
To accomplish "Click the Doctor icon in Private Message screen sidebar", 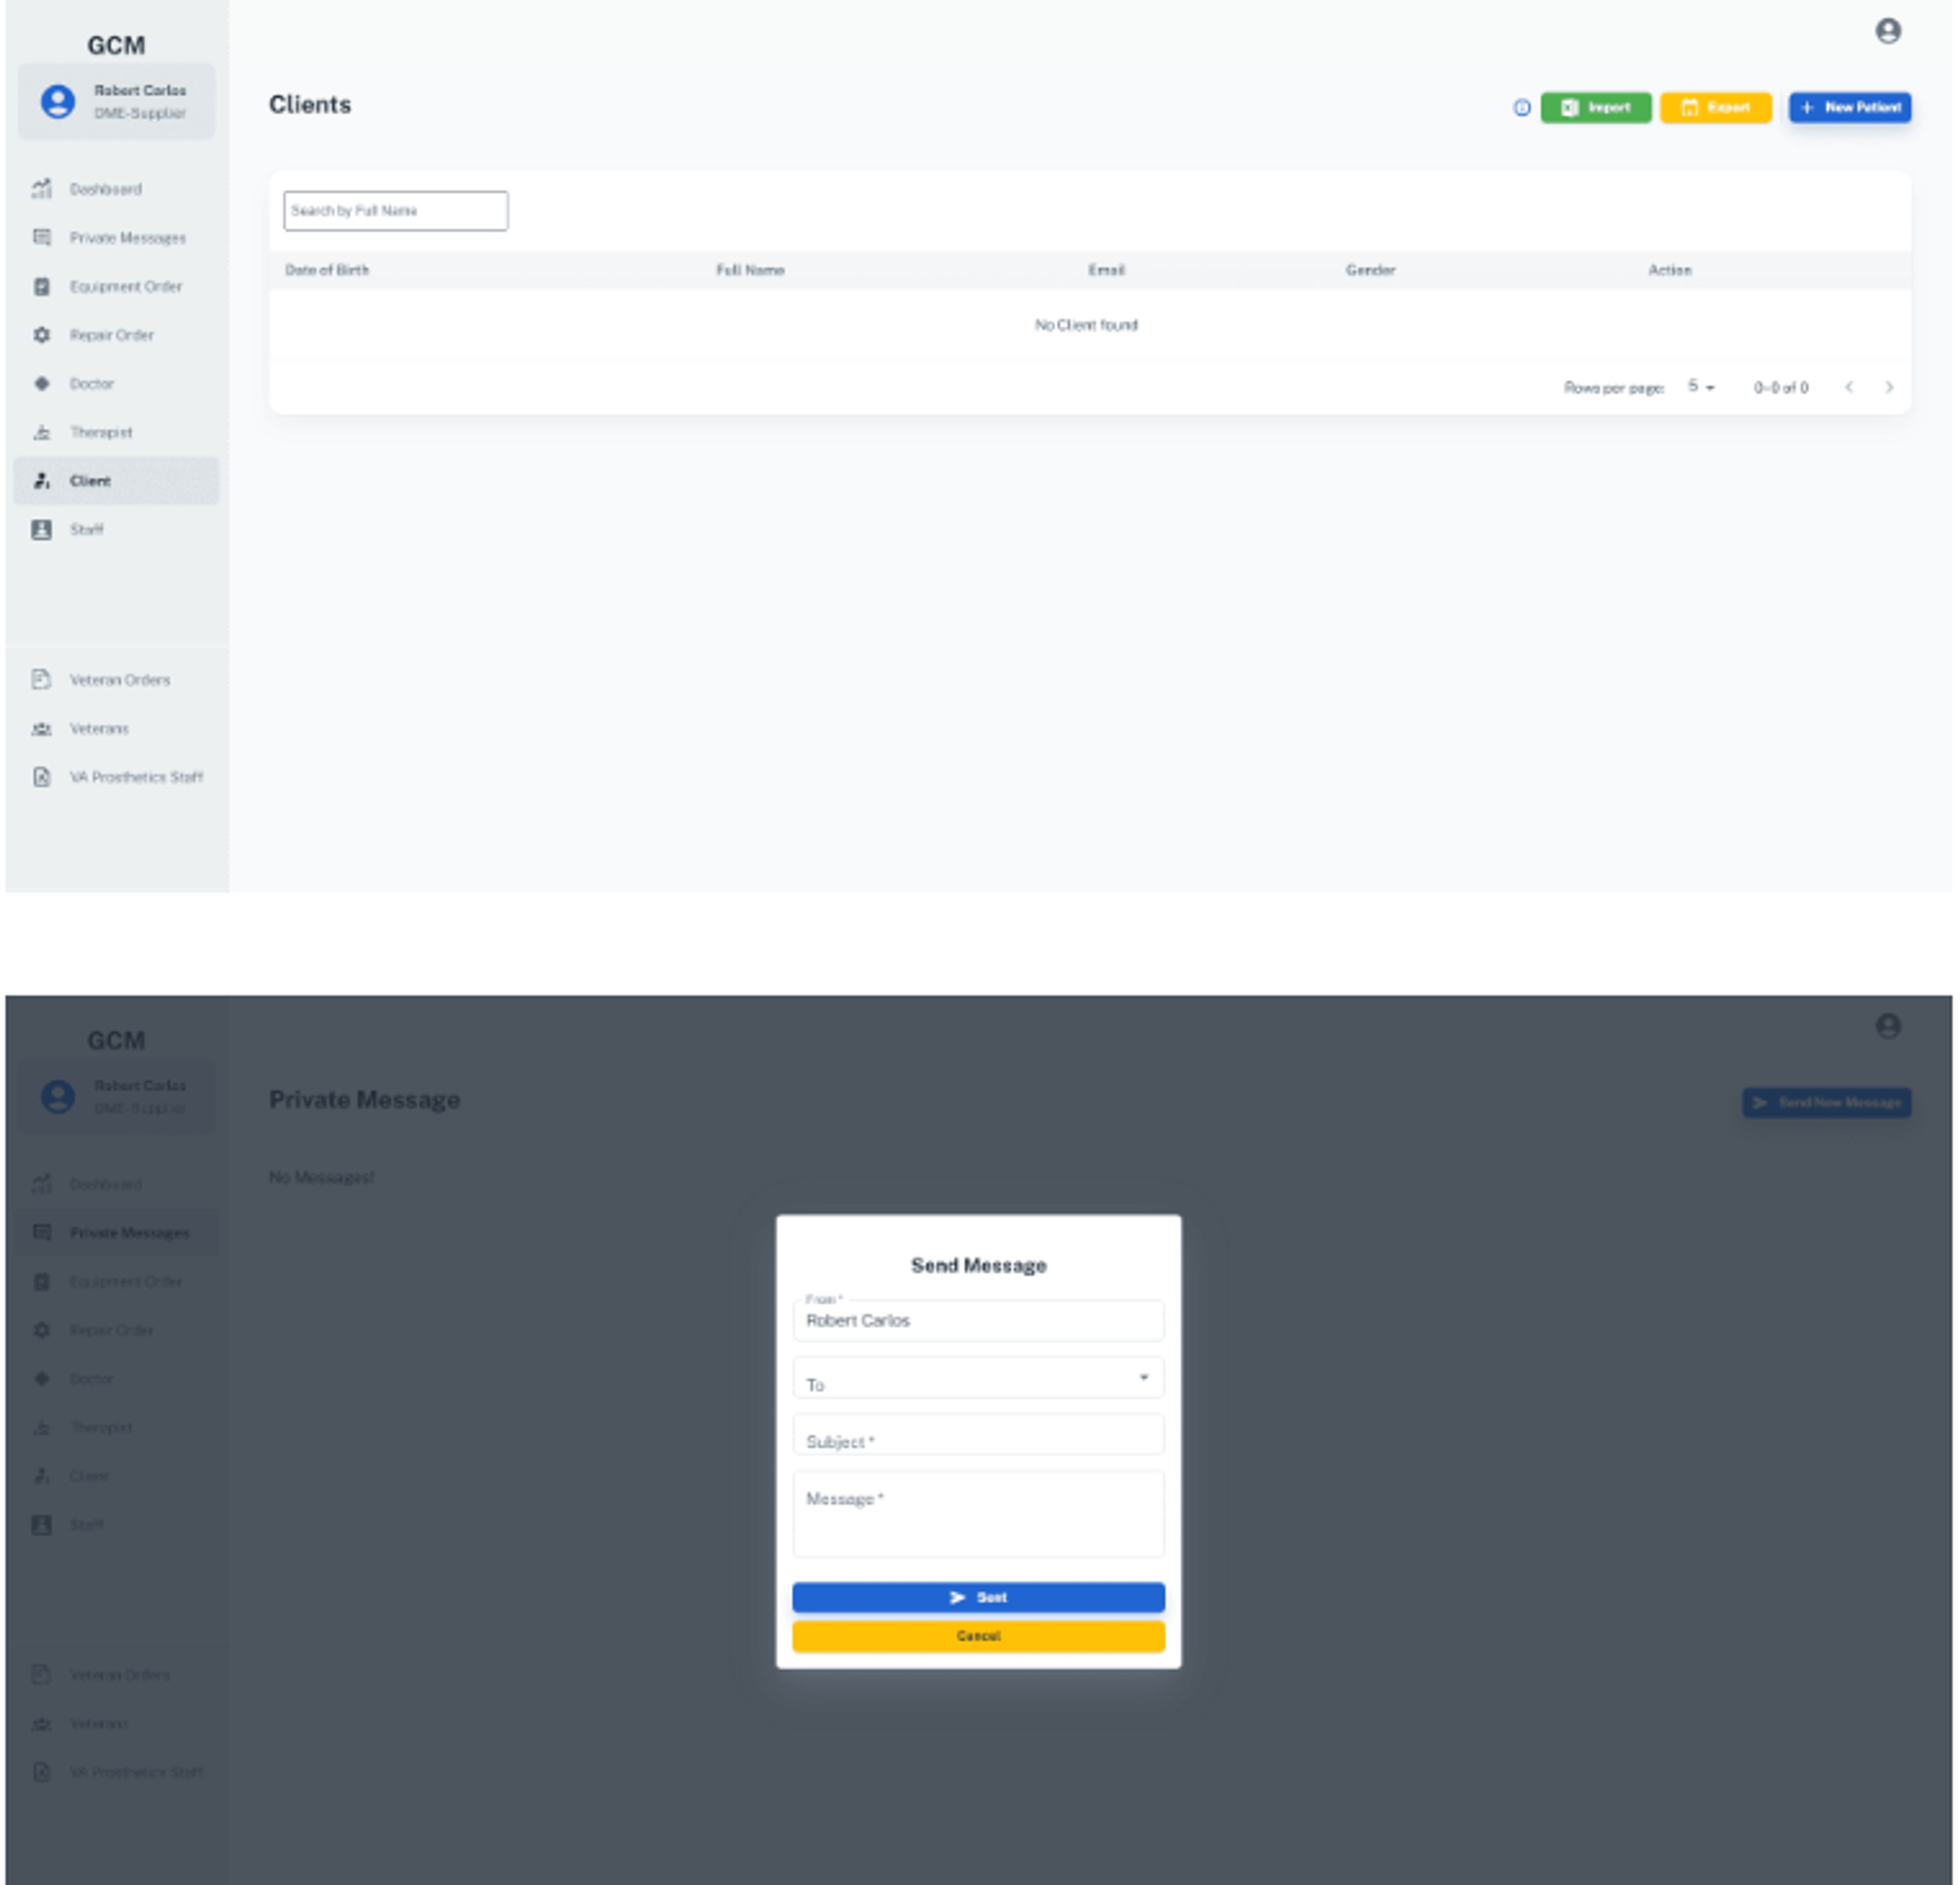I will pos(41,1379).
